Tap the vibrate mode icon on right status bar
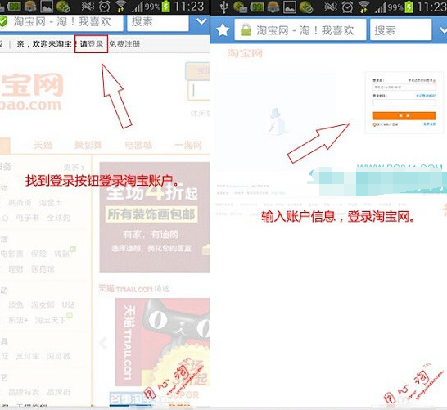 331,7
